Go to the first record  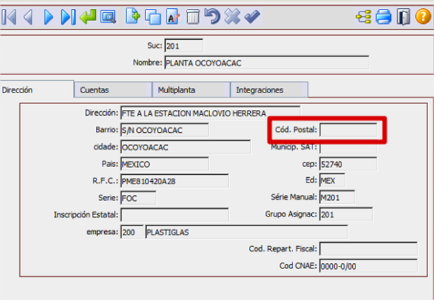(9, 17)
